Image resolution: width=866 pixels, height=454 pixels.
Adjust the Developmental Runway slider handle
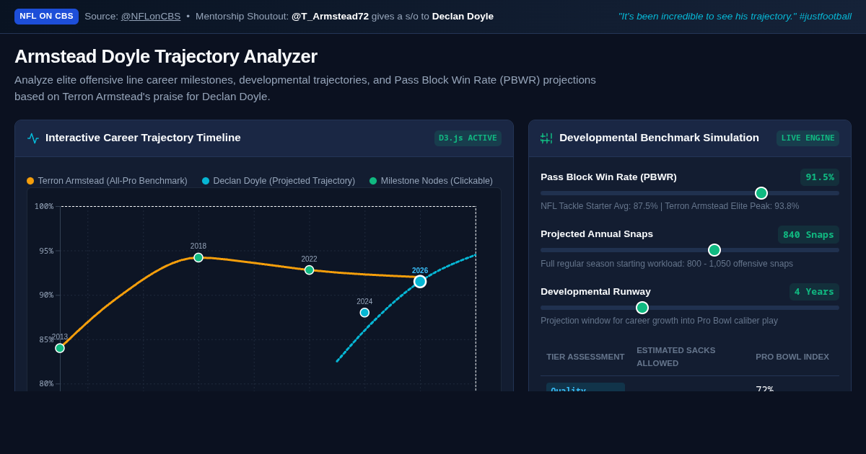point(642,308)
